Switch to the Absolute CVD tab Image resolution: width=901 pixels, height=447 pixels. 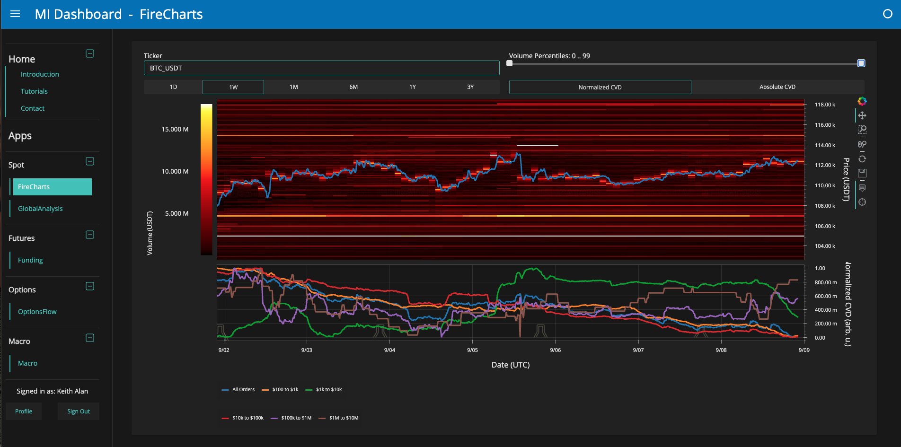click(777, 87)
